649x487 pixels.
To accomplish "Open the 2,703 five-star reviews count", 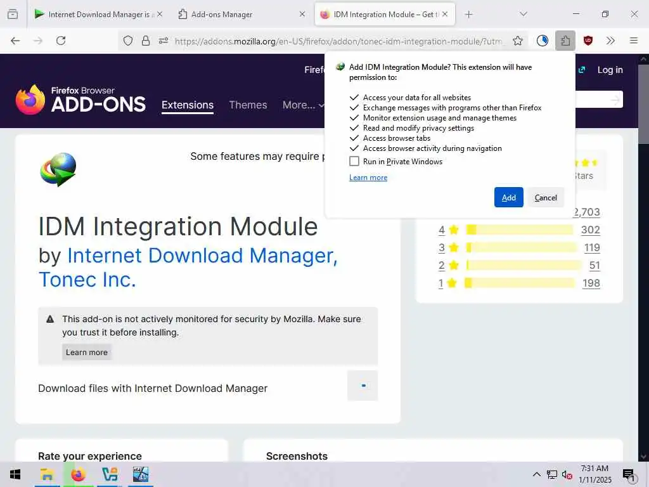I will coord(587,212).
